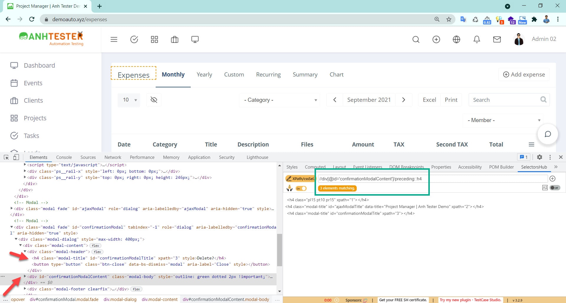The height and width of the screenshot is (303, 566).
Task: Open the header search magnifier icon
Action: click(416, 39)
